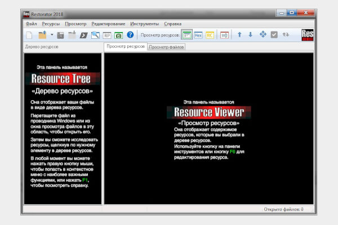Click the grayed-out save icon
338x225 pixels.
tap(61, 35)
